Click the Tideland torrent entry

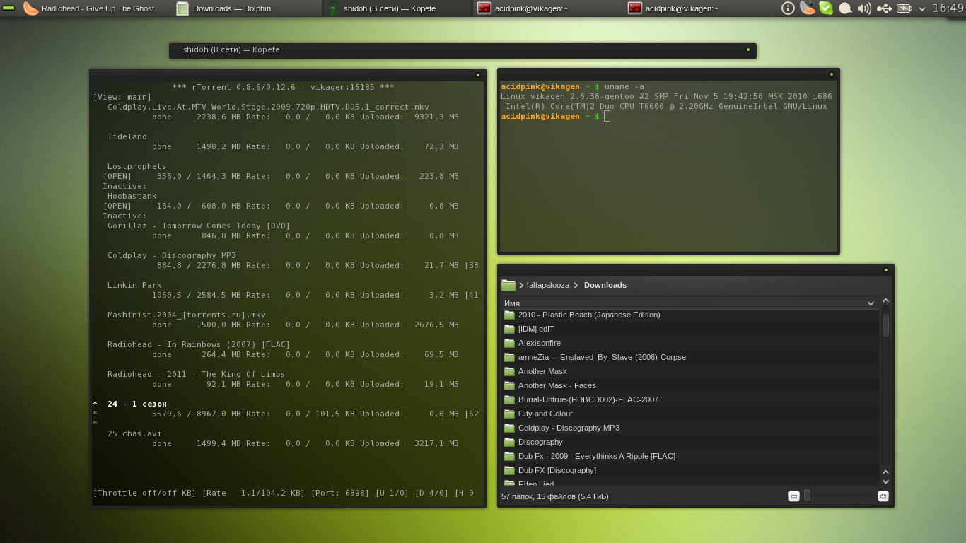point(127,136)
